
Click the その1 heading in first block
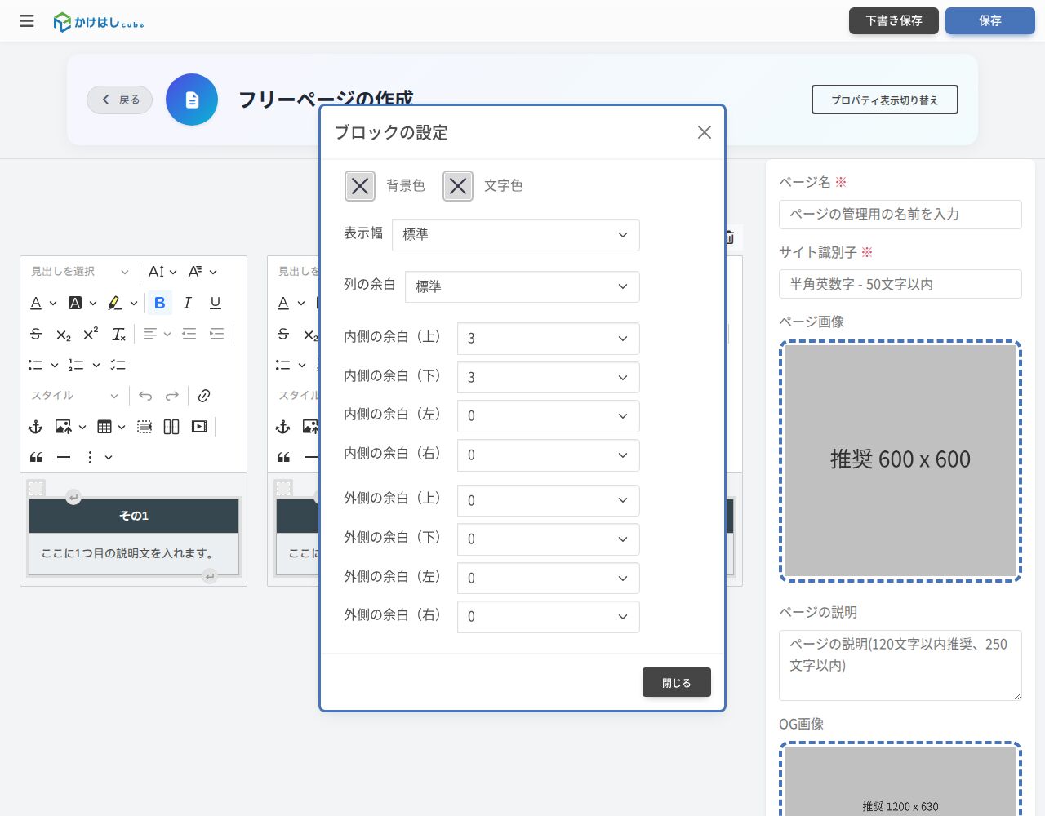134,516
